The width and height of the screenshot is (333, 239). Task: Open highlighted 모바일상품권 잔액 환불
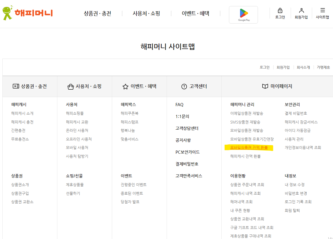(249, 147)
